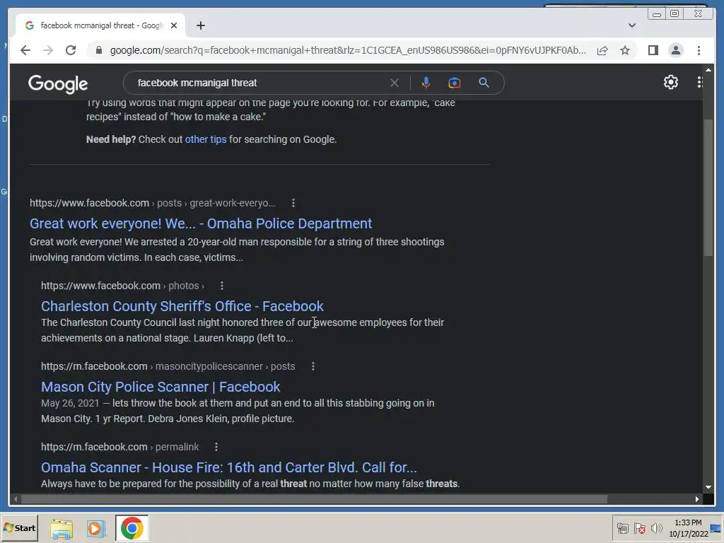Click the Chrome address bar URL

coord(348,50)
